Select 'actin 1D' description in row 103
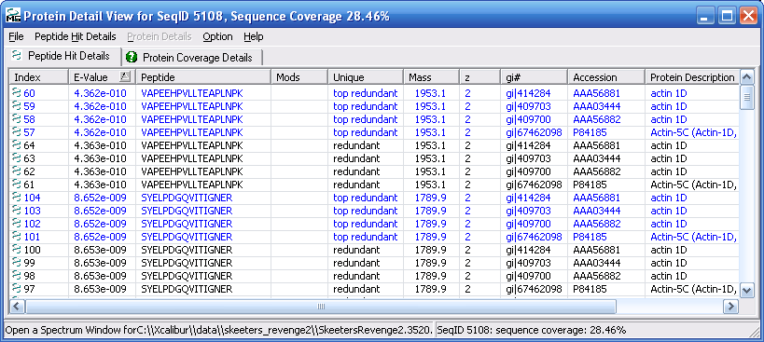 pos(669,211)
